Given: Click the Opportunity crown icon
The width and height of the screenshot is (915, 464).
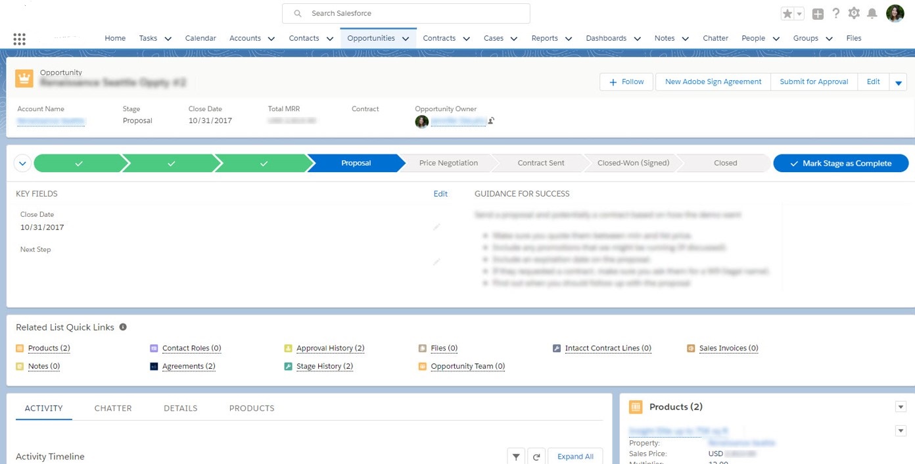Looking at the screenshot, I should (24, 78).
